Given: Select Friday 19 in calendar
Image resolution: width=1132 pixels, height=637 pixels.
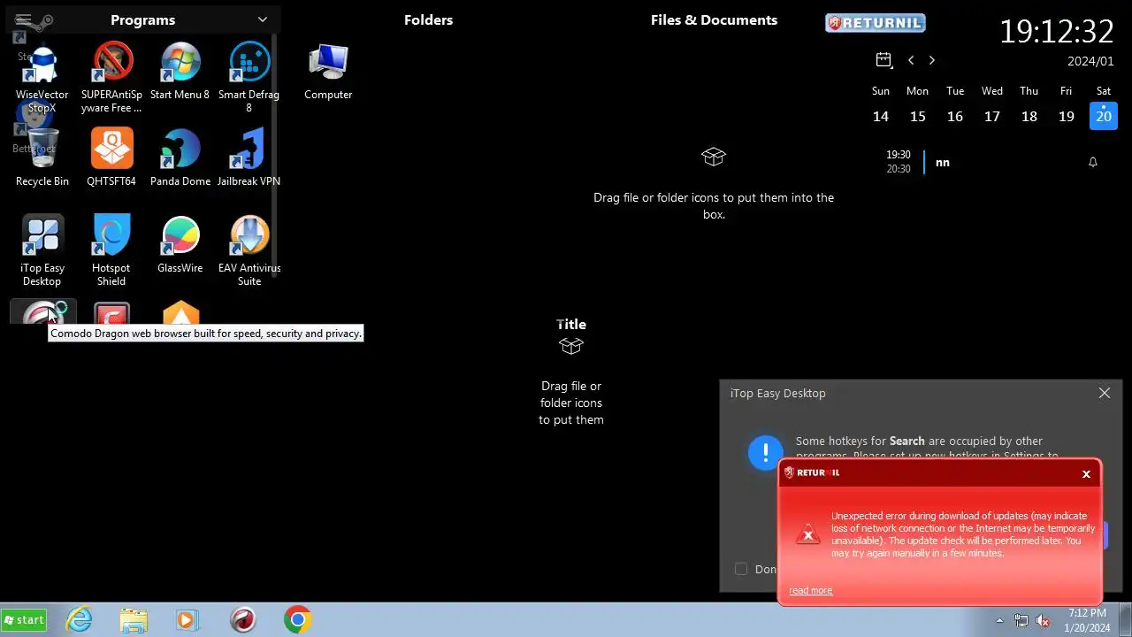Looking at the screenshot, I should click(x=1067, y=116).
